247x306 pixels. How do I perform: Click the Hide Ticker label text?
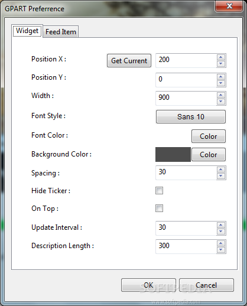click(x=51, y=191)
